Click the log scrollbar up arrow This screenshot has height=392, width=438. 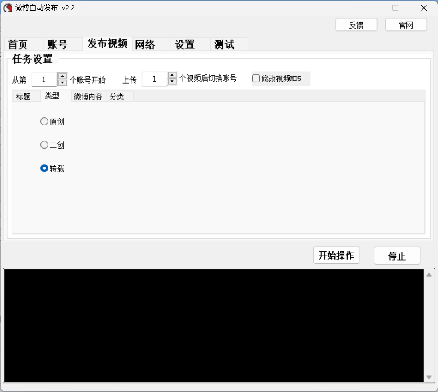tap(429, 275)
